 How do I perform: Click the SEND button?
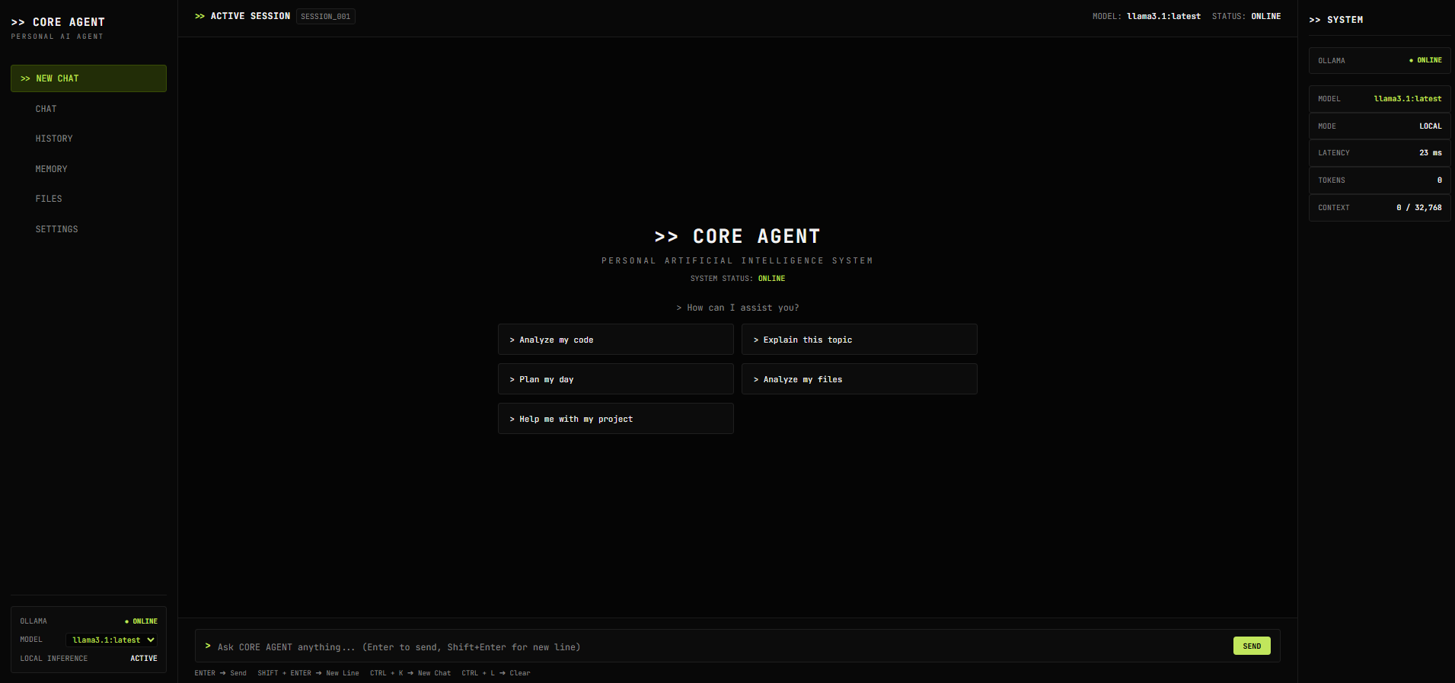[x=1252, y=646]
